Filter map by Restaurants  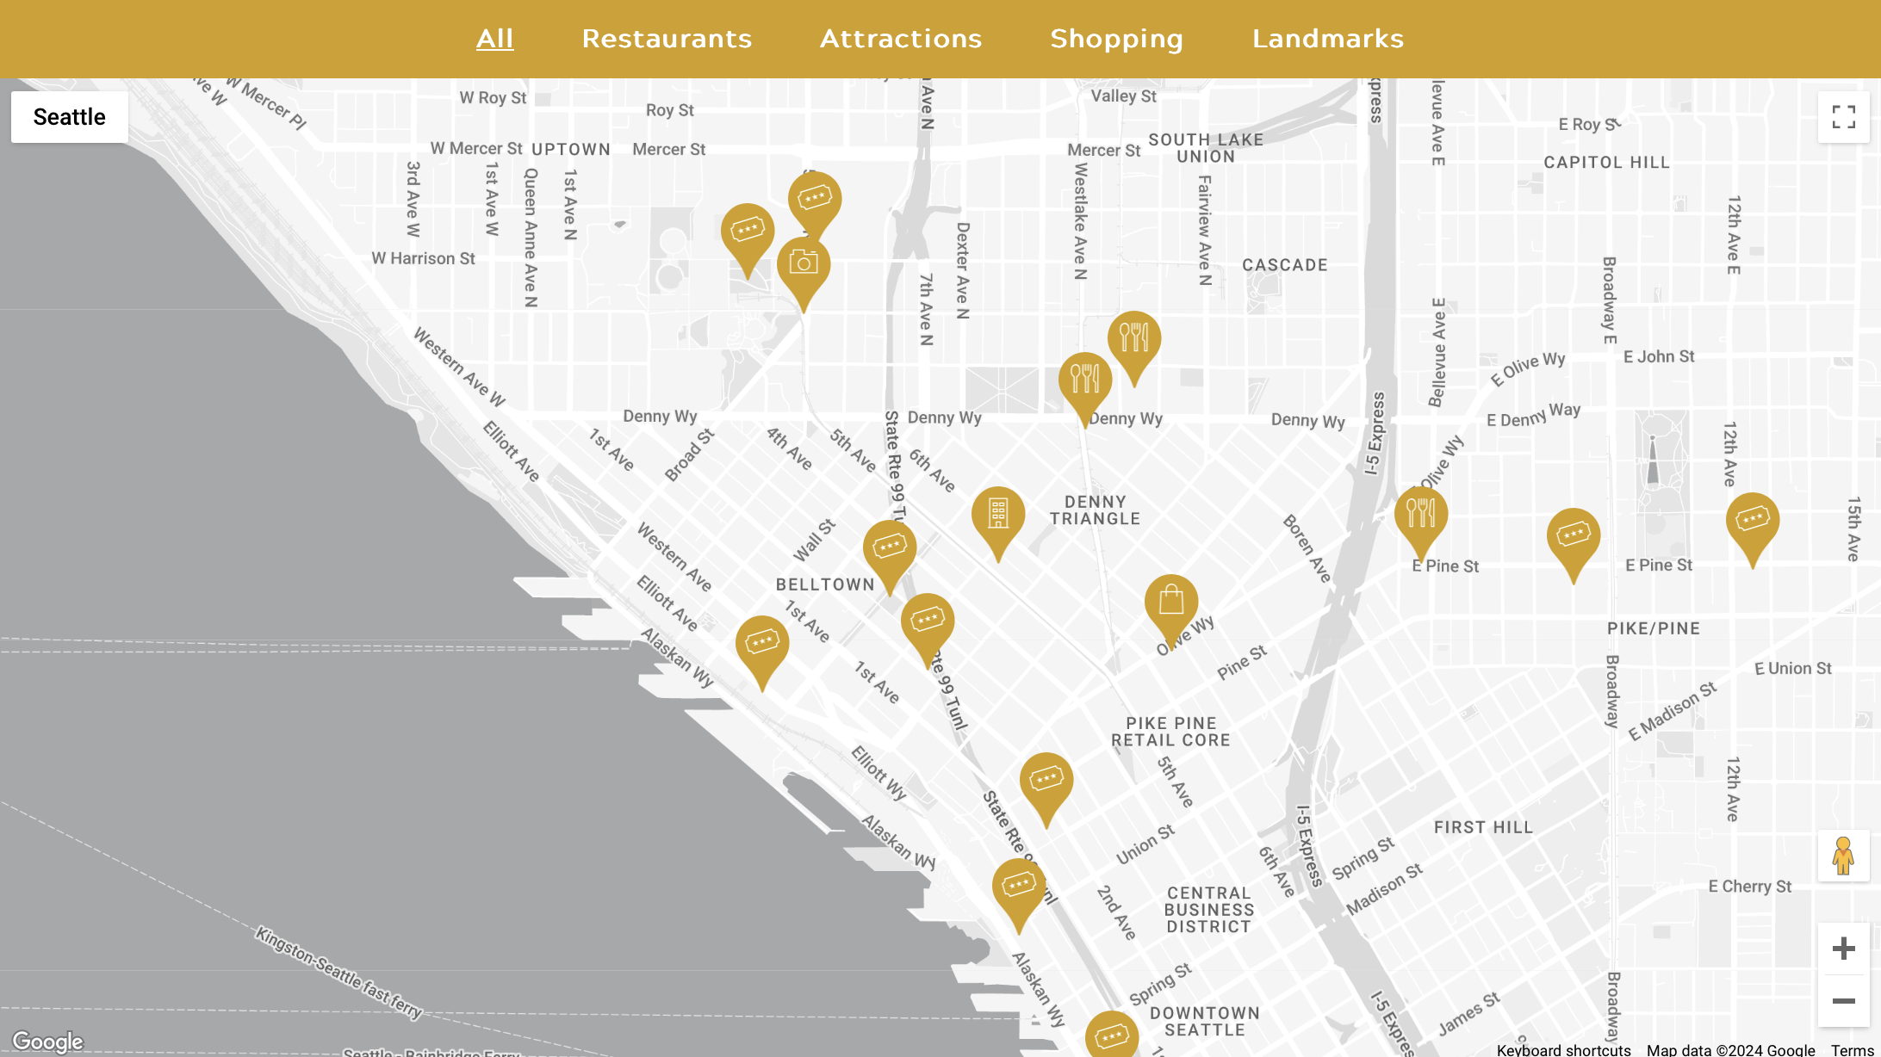coord(667,39)
